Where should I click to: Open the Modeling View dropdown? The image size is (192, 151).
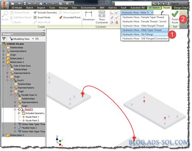pos(33,39)
